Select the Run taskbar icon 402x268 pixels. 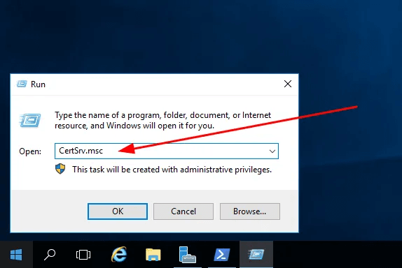[x=256, y=255]
